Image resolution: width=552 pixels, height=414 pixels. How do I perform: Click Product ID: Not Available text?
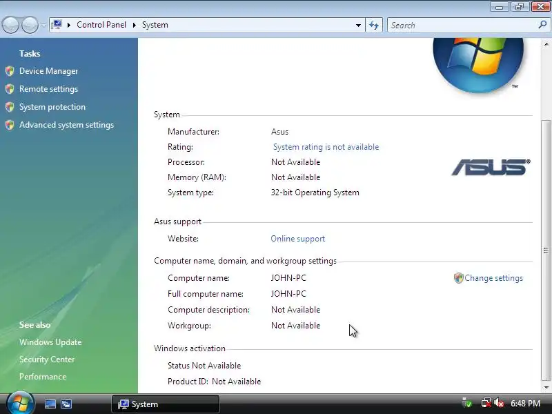coord(214,382)
